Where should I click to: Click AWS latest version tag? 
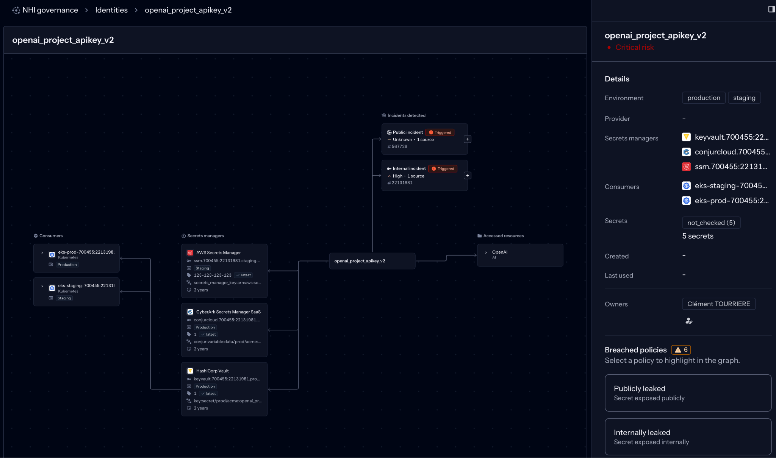pos(243,275)
